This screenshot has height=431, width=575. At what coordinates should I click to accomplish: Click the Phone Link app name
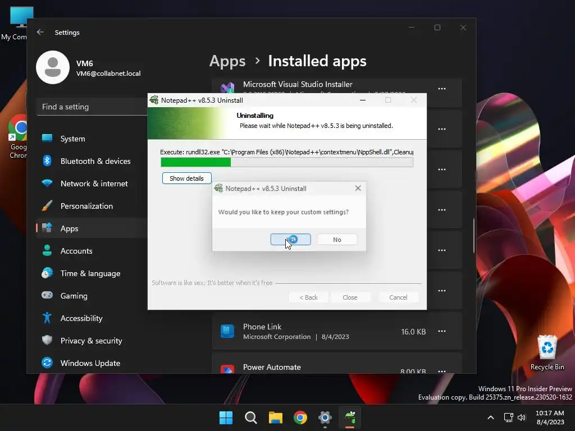pyautogui.click(x=262, y=327)
